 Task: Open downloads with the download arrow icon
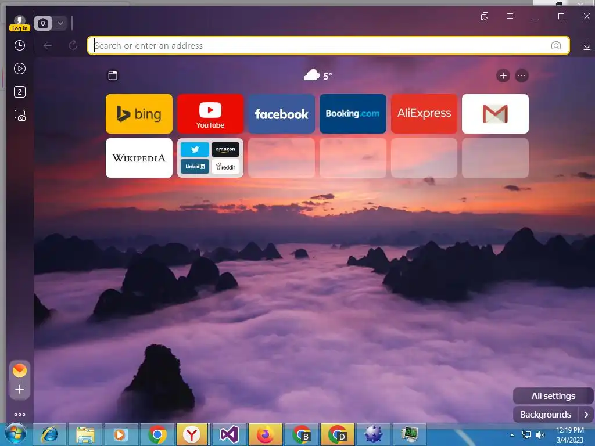(x=587, y=46)
